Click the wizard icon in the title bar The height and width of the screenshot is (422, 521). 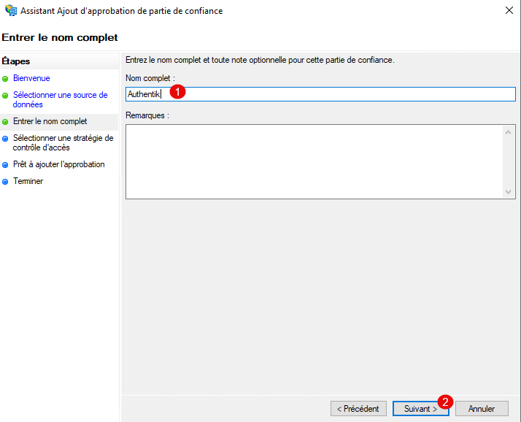pyautogui.click(x=11, y=11)
